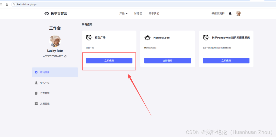Click the 长亭PandaWiki 知识库搭建系统 card title
276x137 pixels.
pyautogui.click(x=231, y=38)
